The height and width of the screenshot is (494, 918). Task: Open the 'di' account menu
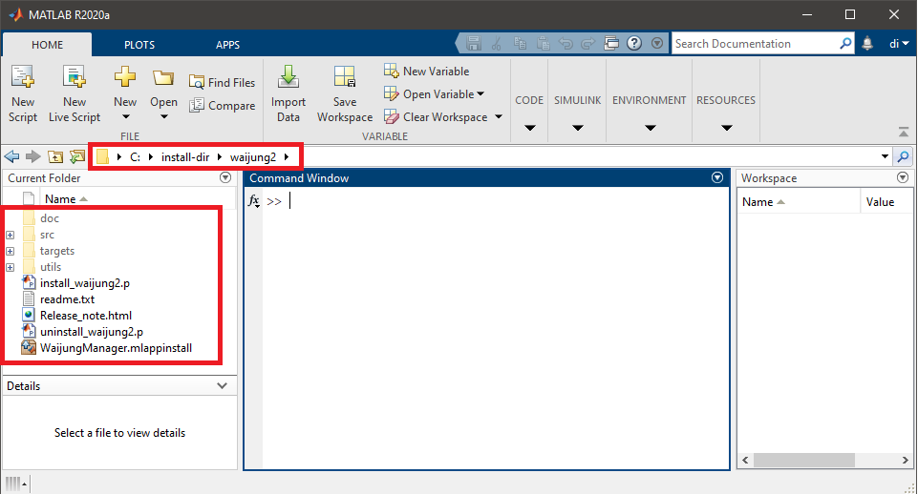pos(899,44)
